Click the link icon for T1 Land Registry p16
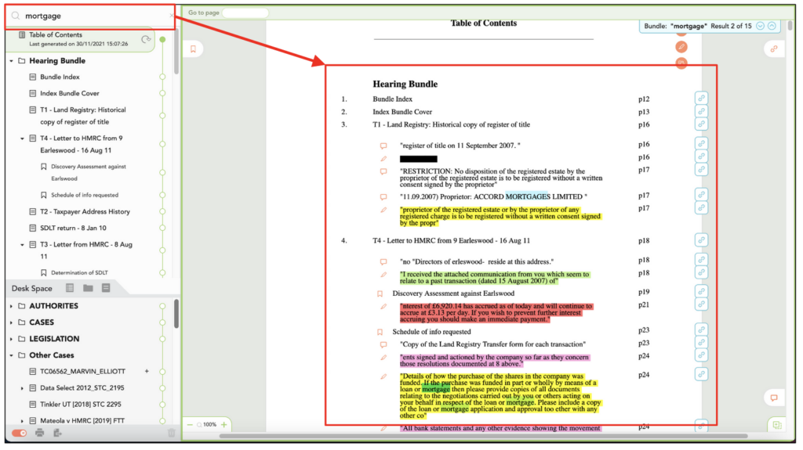This screenshot has width=803, height=450. [701, 124]
